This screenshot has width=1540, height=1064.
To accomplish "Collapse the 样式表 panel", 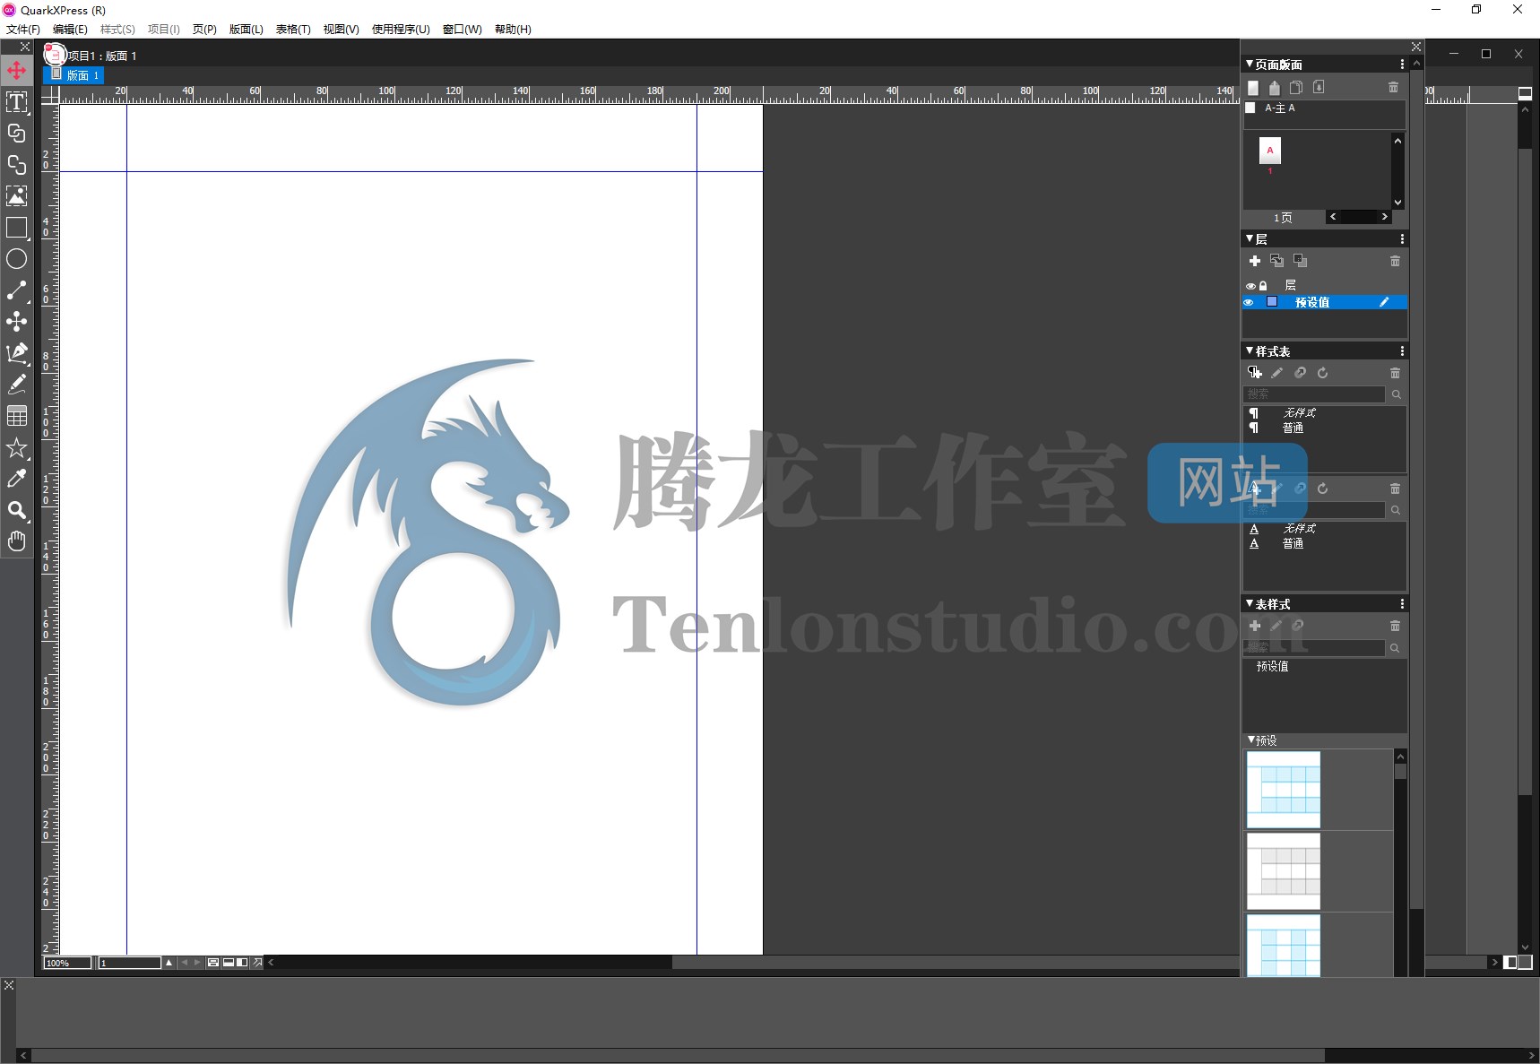I will 1250,350.
